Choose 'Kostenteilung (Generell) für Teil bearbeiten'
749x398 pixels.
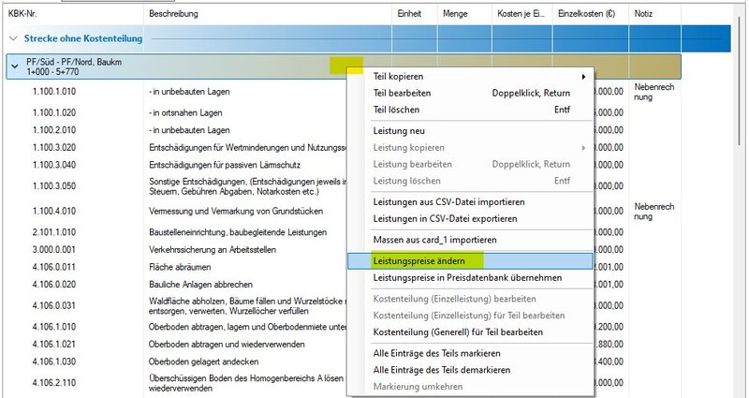(x=458, y=332)
